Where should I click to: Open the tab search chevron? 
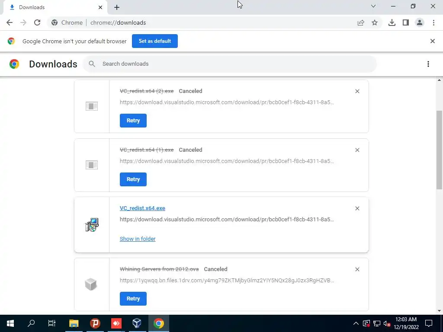pyautogui.click(x=373, y=6)
